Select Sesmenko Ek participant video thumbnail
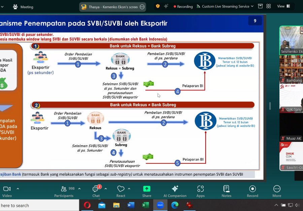This screenshot has height=211, width=303. (291, 40)
